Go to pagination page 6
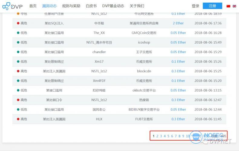Image resolution: width=239 pixels, height=151 pixels. [x=172, y=136]
